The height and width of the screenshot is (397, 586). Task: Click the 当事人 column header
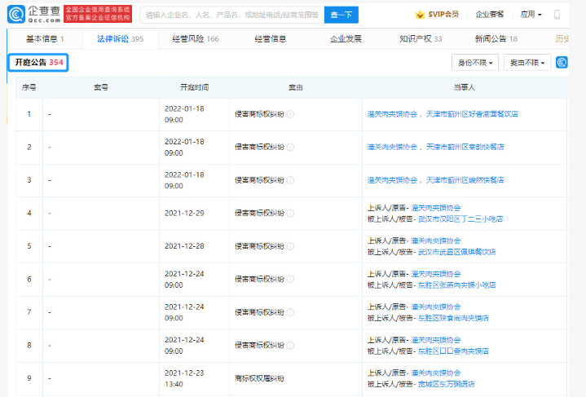[x=465, y=87]
